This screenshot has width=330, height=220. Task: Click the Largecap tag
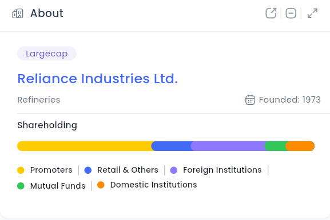coord(47,54)
